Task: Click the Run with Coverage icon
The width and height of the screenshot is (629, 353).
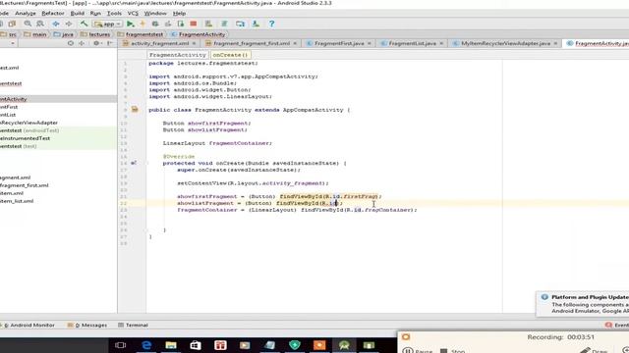Action: pyautogui.click(x=168, y=24)
